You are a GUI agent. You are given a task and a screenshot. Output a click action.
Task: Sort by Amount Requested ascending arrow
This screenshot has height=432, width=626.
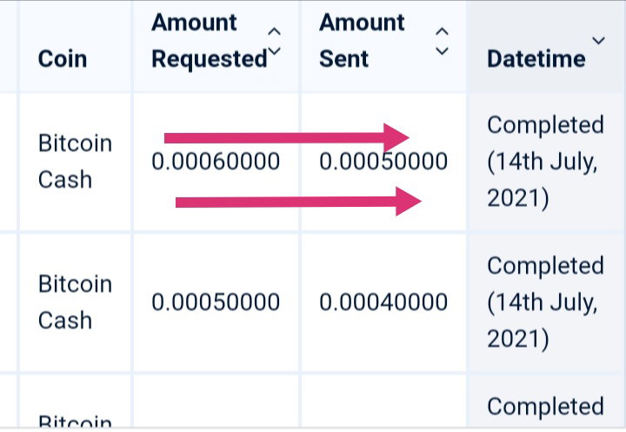pyautogui.click(x=274, y=31)
